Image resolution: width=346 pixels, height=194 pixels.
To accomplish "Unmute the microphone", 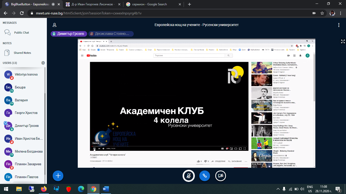I will (x=189, y=176).
